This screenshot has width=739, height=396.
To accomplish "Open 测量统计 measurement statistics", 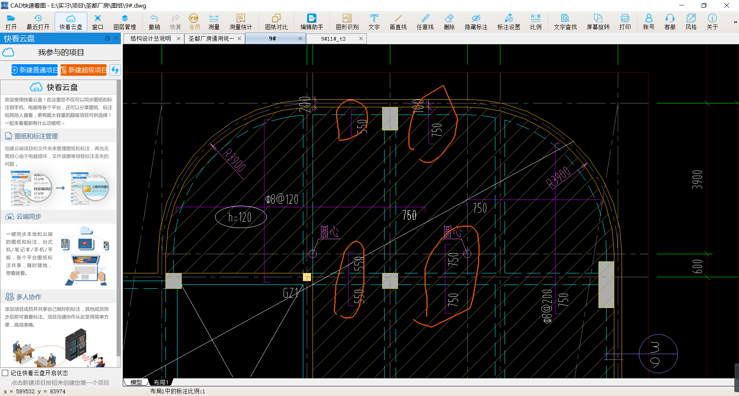I will coord(241,22).
